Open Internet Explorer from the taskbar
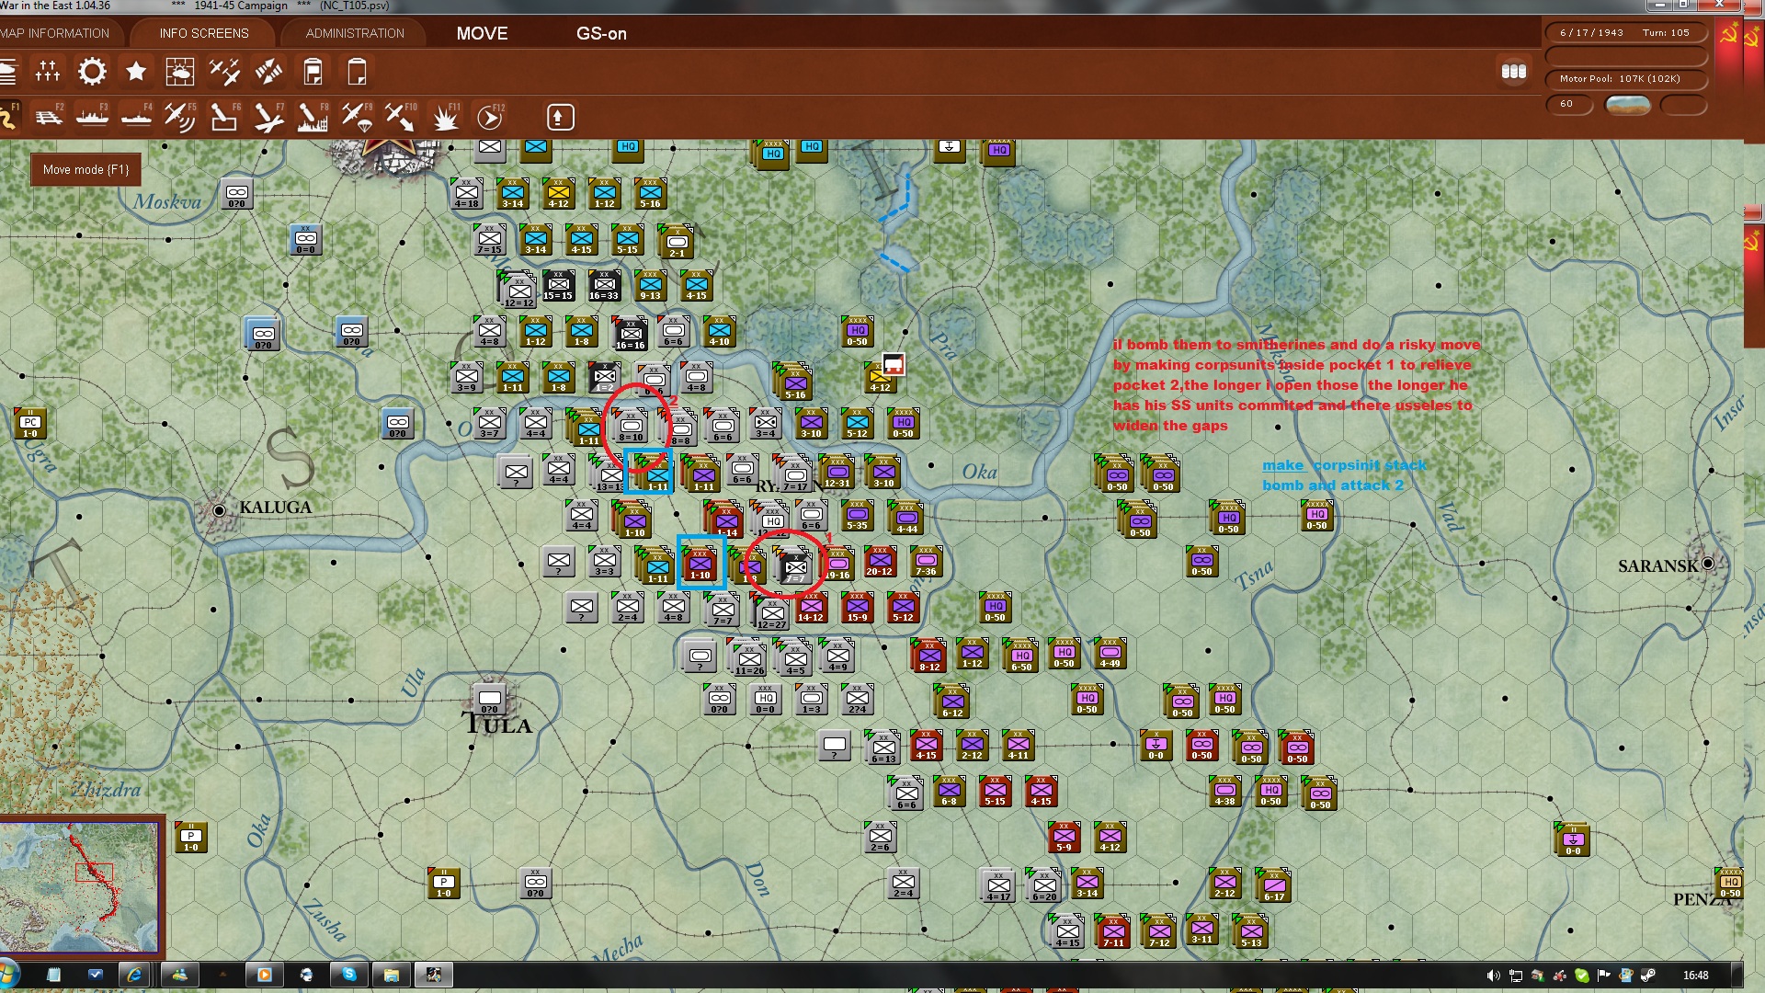The width and height of the screenshot is (1765, 993). 134,975
